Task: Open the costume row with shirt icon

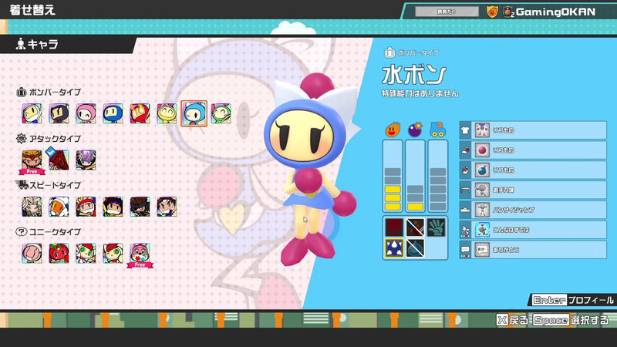Action: point(533,130)
